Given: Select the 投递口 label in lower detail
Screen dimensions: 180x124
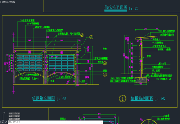Looking at the screenshot, I should [63, 119].
